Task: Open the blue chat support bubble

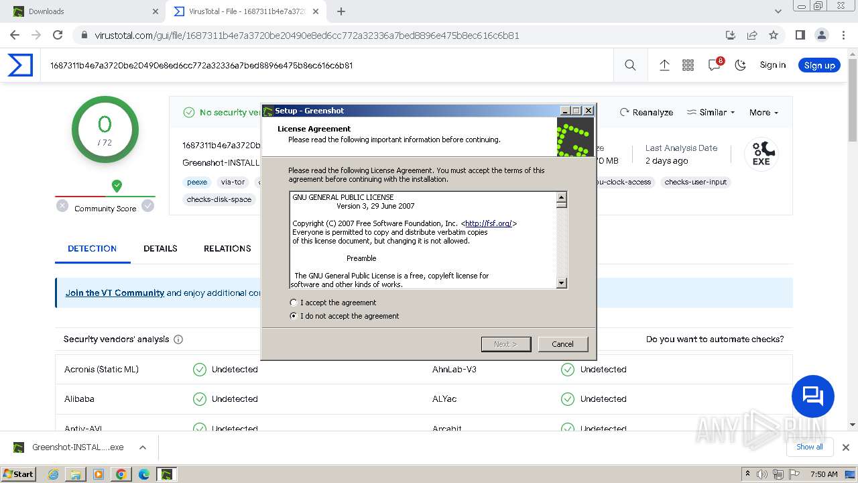Action: coord(813,396)
